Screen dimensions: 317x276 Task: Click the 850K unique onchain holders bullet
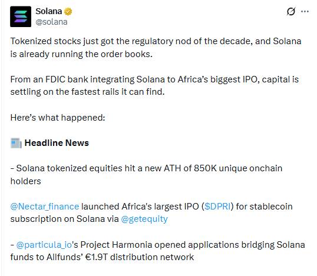click(146, 175)
